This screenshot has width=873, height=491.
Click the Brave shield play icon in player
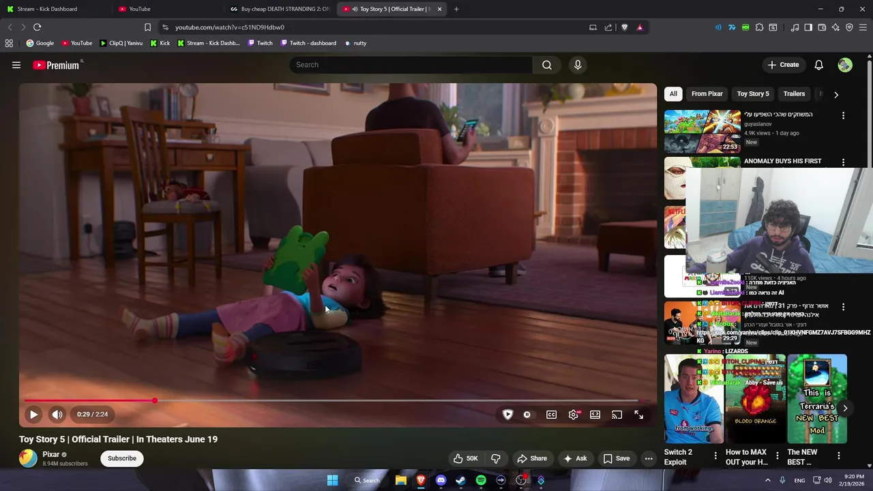(507, 415)
